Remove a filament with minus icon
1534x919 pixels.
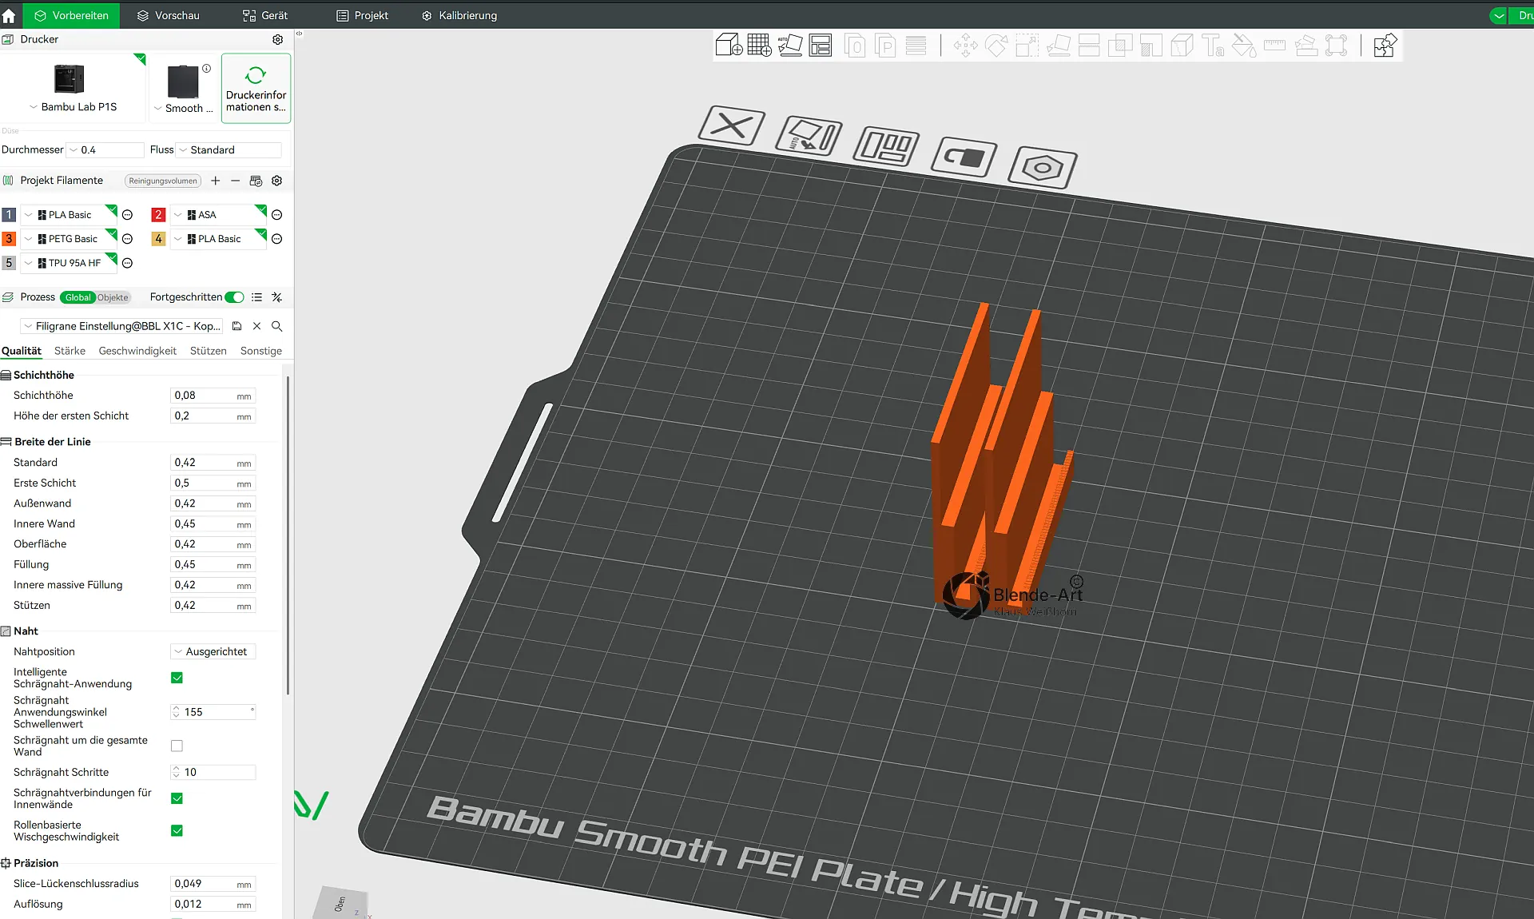(x=235, y=181)
